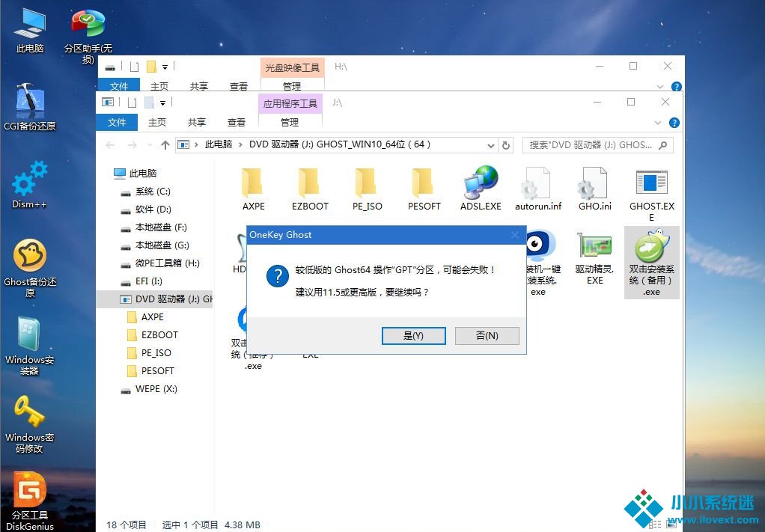Refresh the J: address bar location
This screenshot has width=765, height=532.
506,145
